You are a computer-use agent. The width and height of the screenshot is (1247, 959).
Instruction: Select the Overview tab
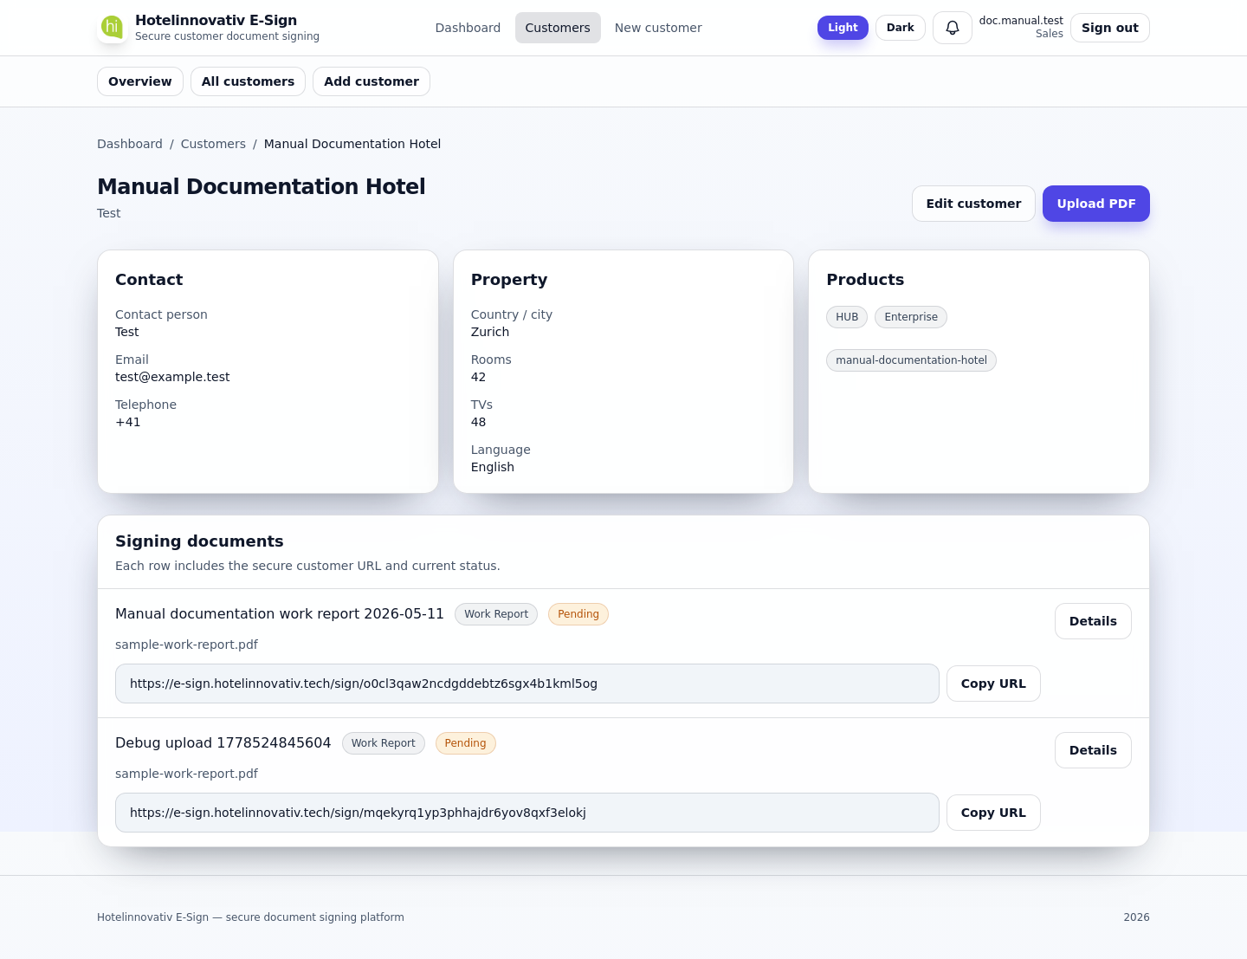[x=140, y=81]
